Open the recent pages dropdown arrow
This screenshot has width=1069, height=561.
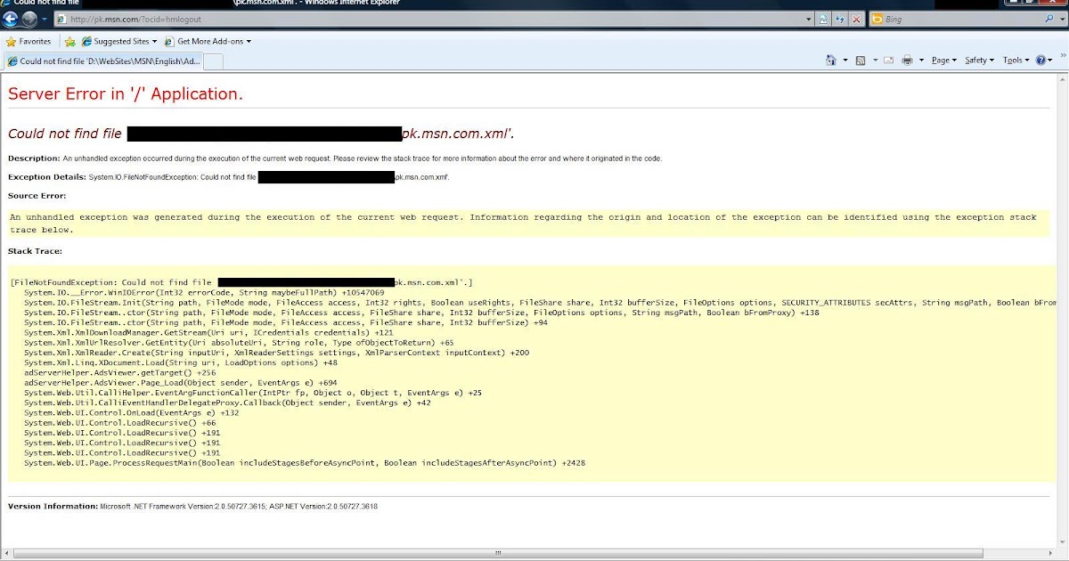click(45, 20)
